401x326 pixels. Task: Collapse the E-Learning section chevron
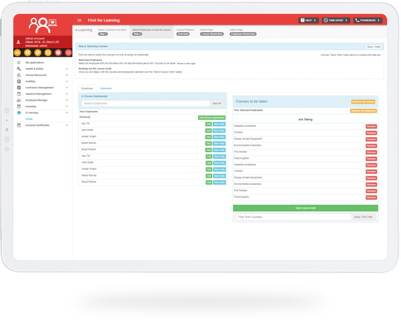pos(67,112)
